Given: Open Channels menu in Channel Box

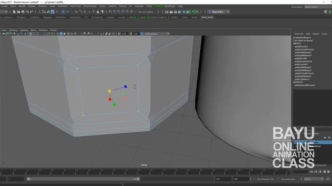Looking at the screenshot, I should (x=299, y=34).
